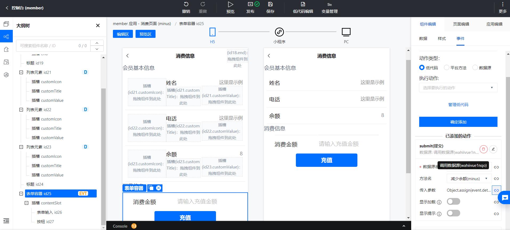Click the bind link icon for method name (方法名)
The width and height of the screenshot is (510, 230).
tap(496, 179)
